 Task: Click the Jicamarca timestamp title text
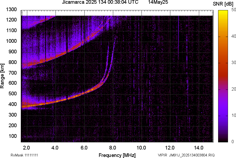point(100,2)
